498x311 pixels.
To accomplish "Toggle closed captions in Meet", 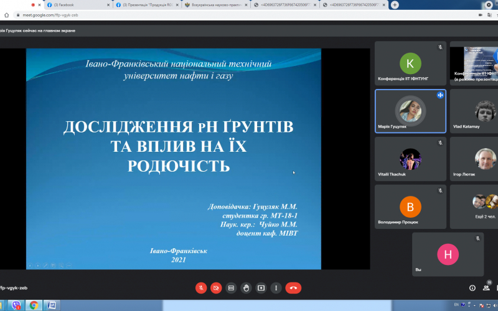I will pyautogui.click(x=231, y=288).
